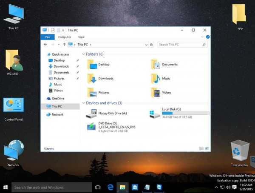Expand the ribbon with chevron
255x193 pixels.
point(202,37)
